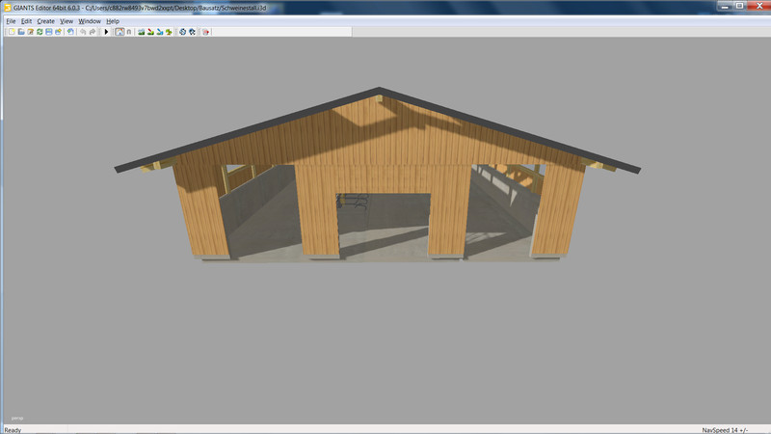The image size is (771, 434).
Task: Select the last terrain painting icon before the gears
Action: tap(169, 32)
